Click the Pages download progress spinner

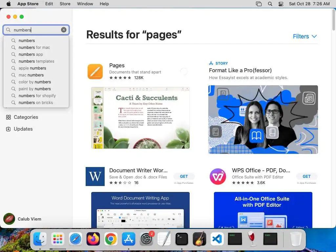pyautogui.click(x=184, y=71)
